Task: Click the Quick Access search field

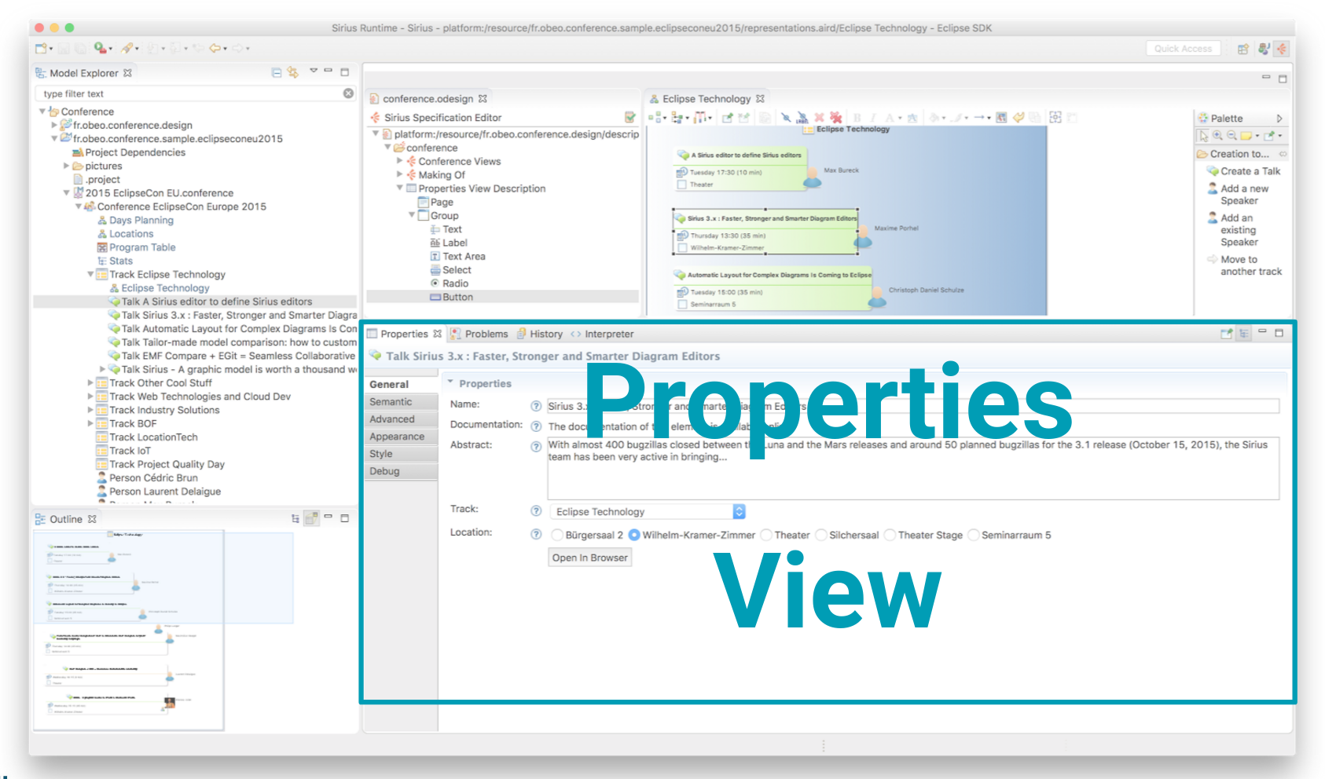Action: point(1183,49)
